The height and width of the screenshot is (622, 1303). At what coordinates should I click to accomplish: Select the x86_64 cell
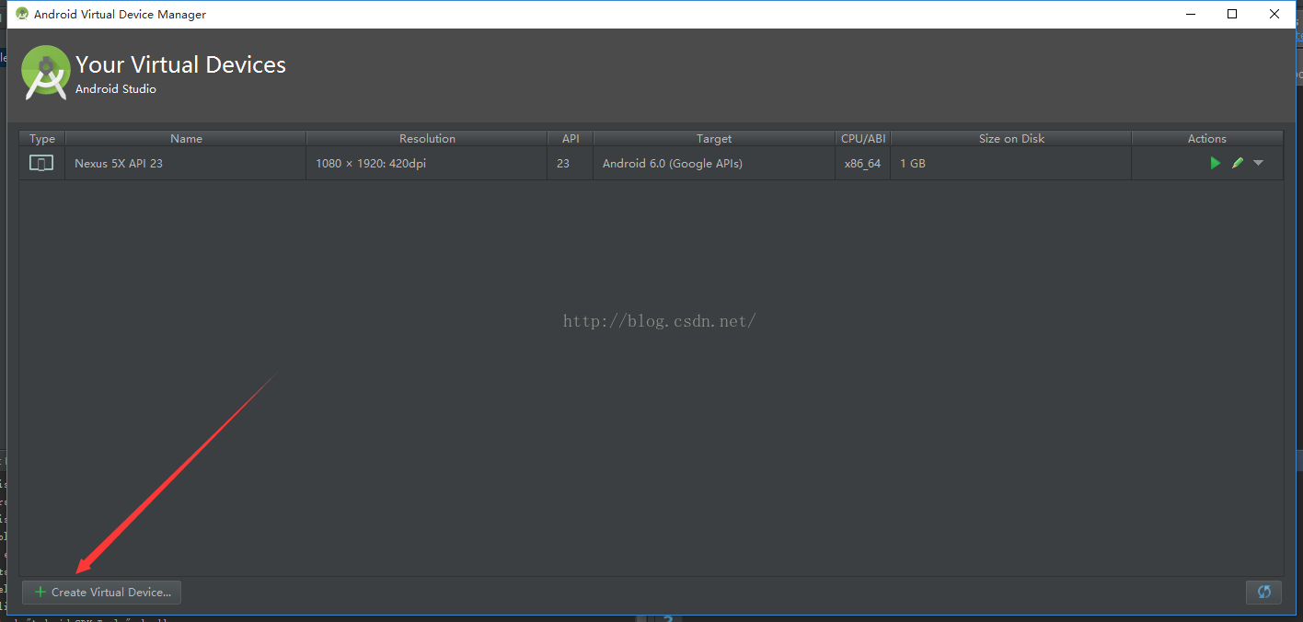[x=863, y=163]
